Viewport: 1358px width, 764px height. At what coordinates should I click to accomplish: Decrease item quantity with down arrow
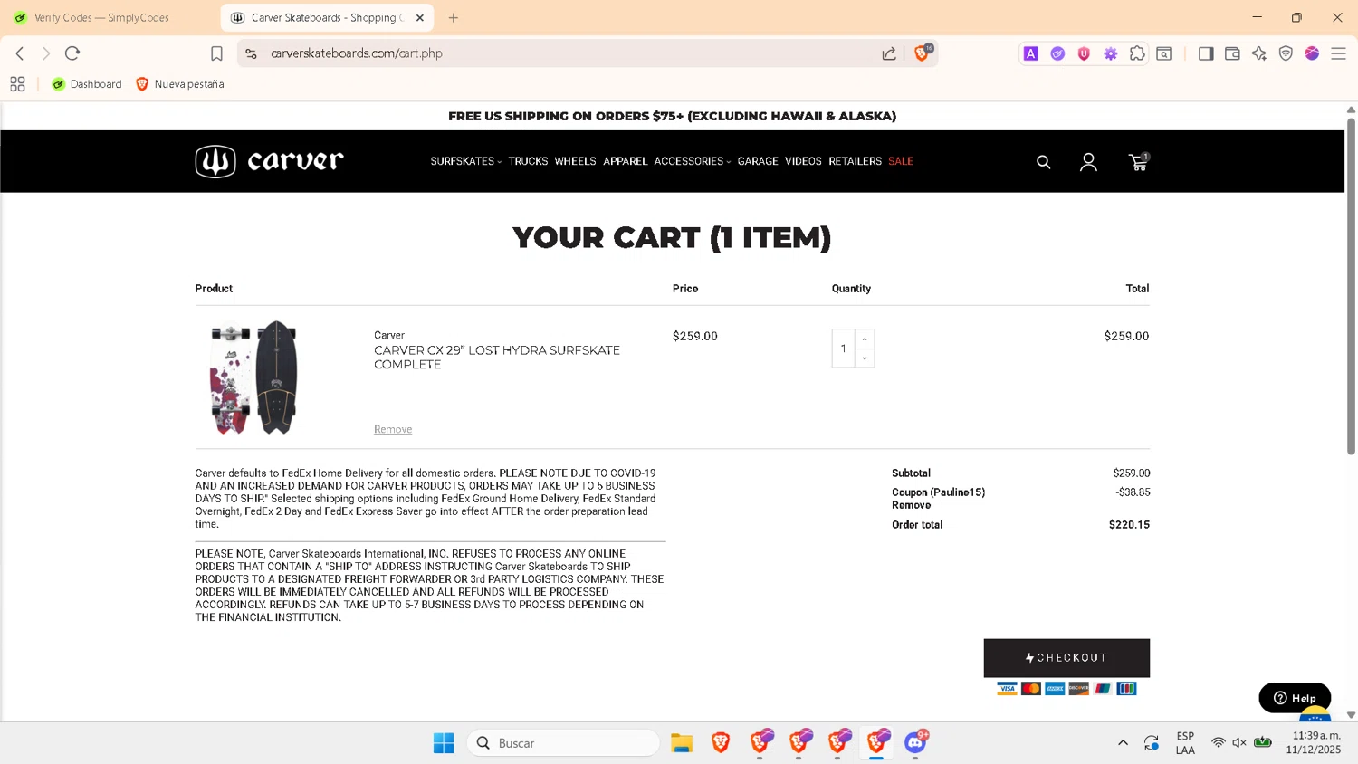865,358
